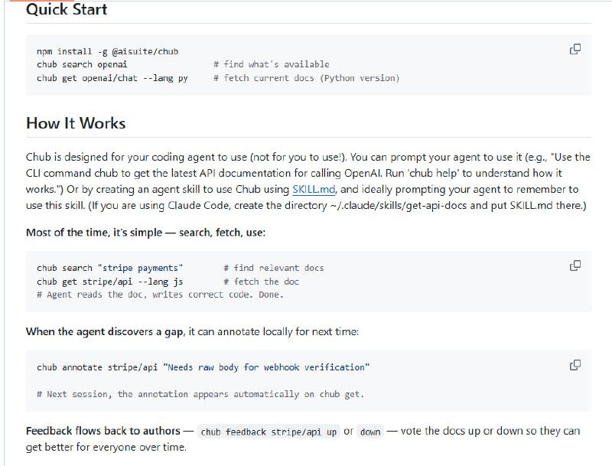Click the inline code word "down"

point(370,432)
